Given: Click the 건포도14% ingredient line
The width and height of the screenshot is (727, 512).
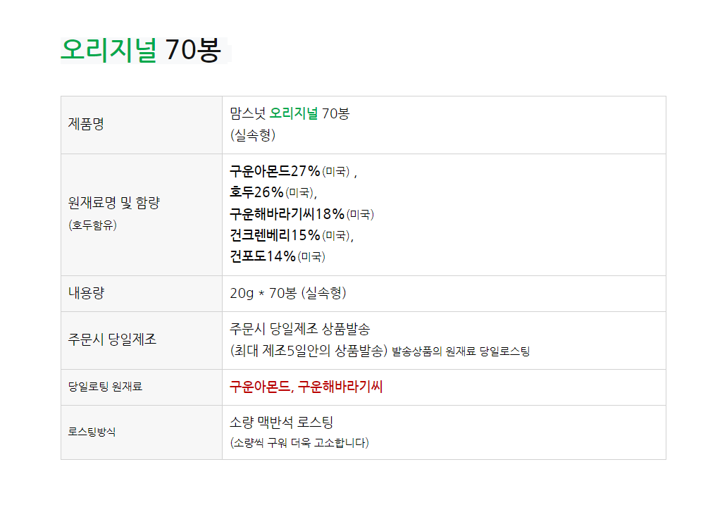Looking at the screenshot, I should 262,256.
